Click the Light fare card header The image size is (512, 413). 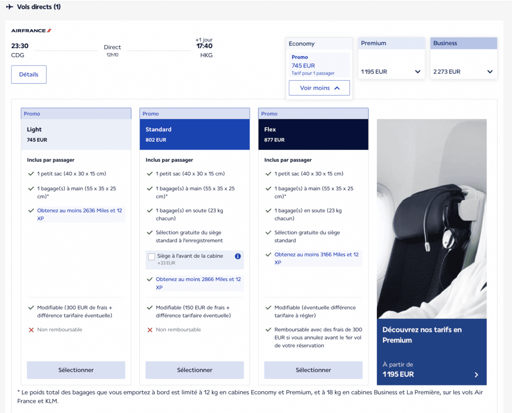click(76, 134)
